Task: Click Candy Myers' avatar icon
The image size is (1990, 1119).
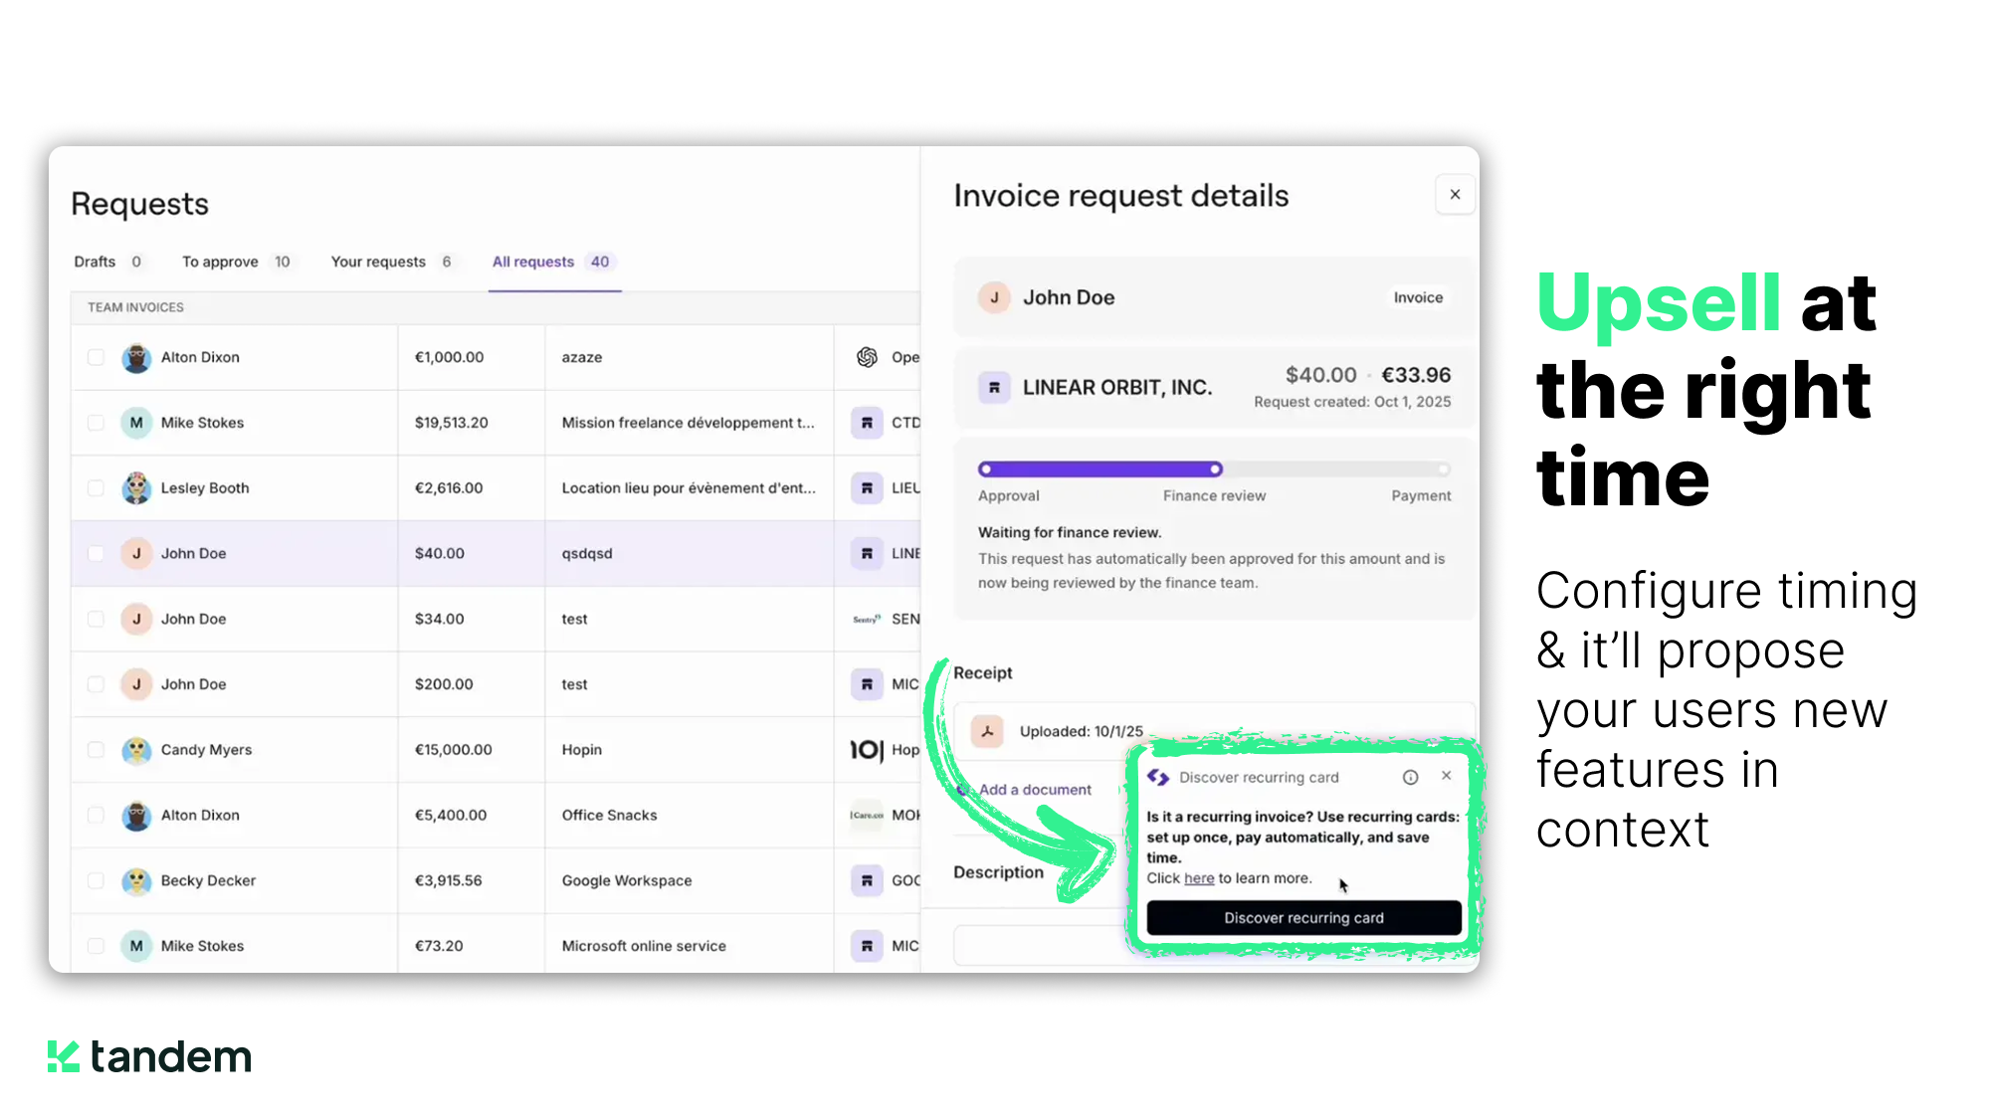Action: coord(136,750)
